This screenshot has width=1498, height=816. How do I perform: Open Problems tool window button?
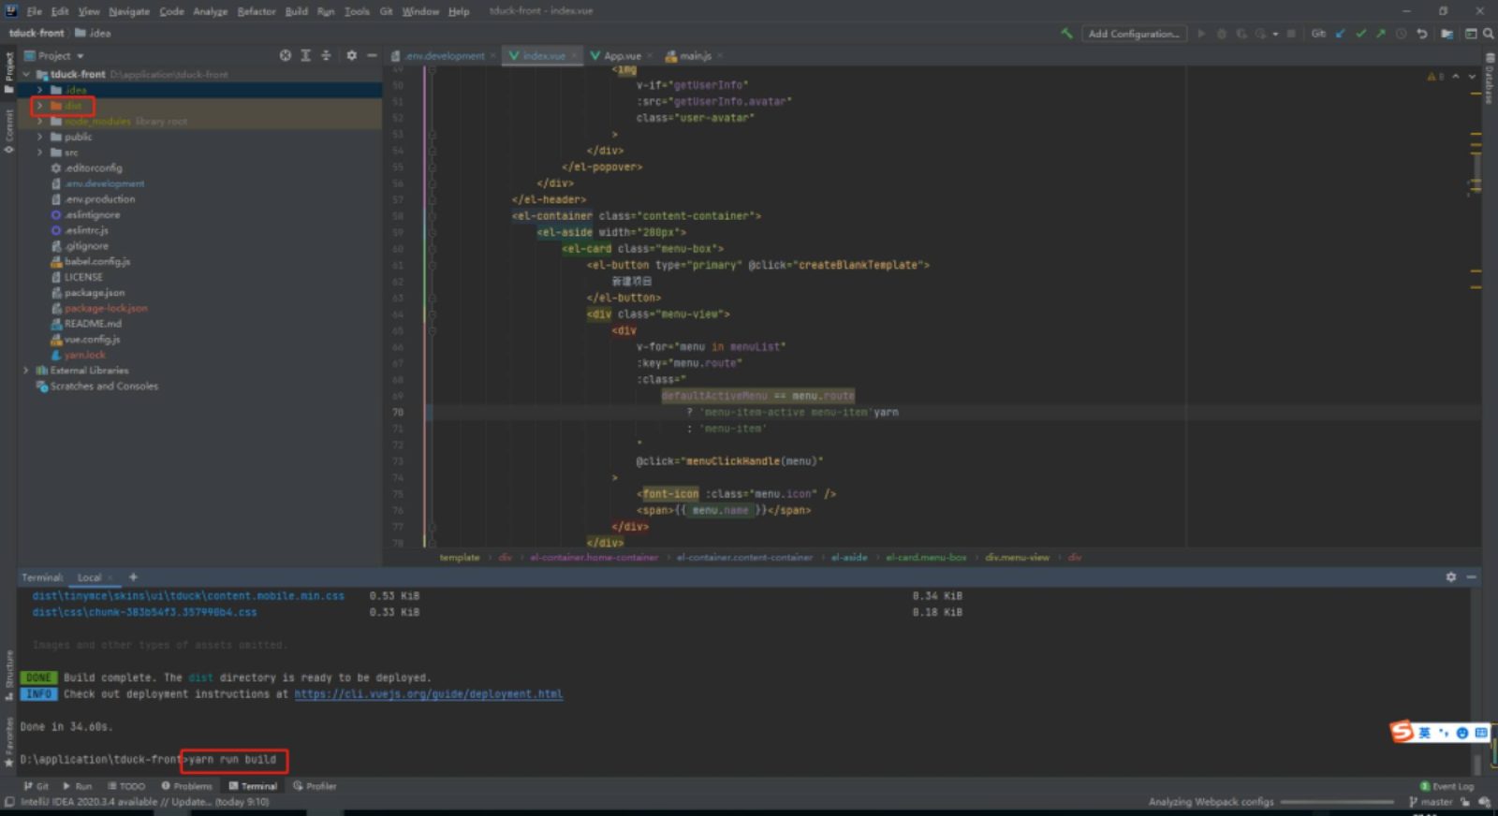click(186, 786)
